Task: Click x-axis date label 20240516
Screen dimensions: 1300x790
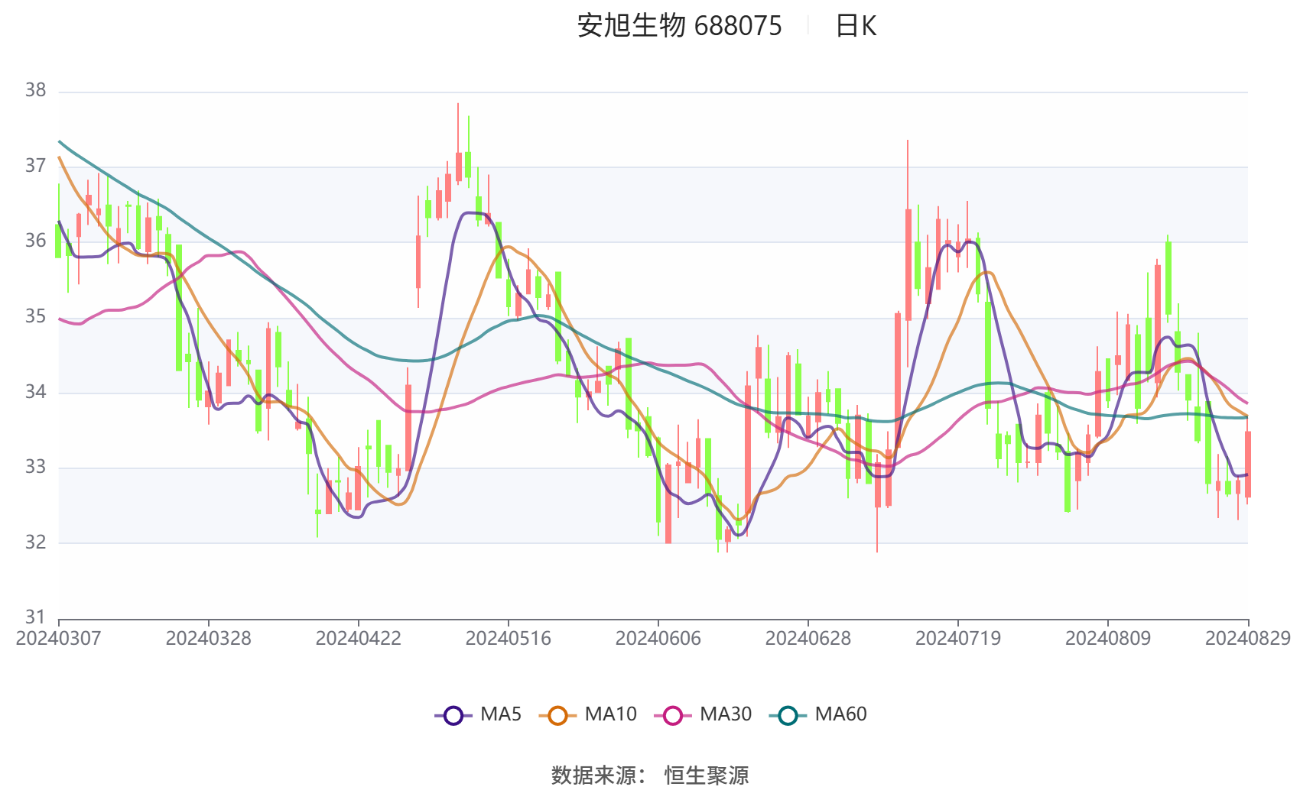Action: [509, 638]
